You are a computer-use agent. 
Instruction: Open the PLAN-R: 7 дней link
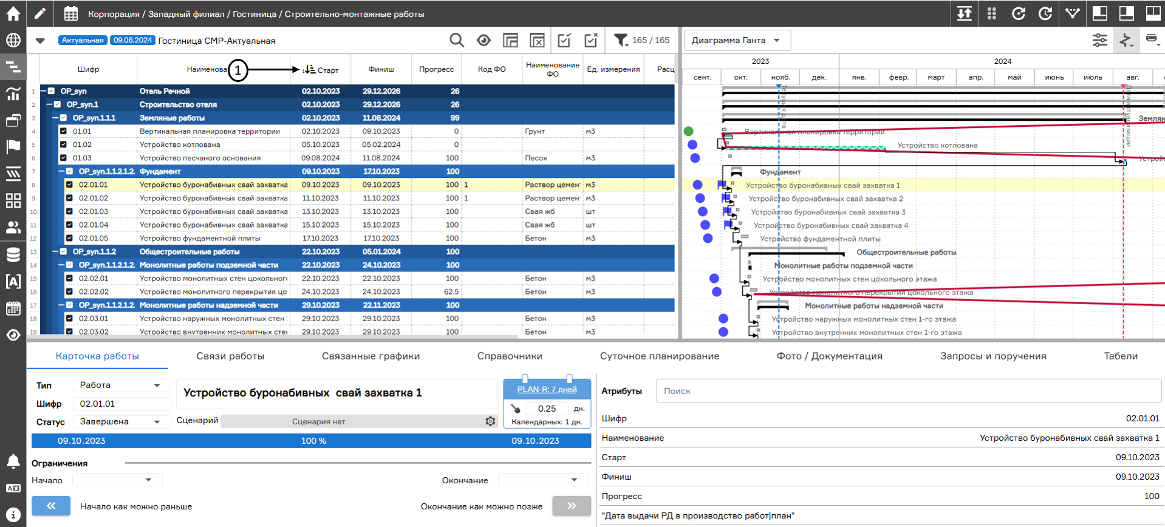pyautogui.click(x=547, y=389)
